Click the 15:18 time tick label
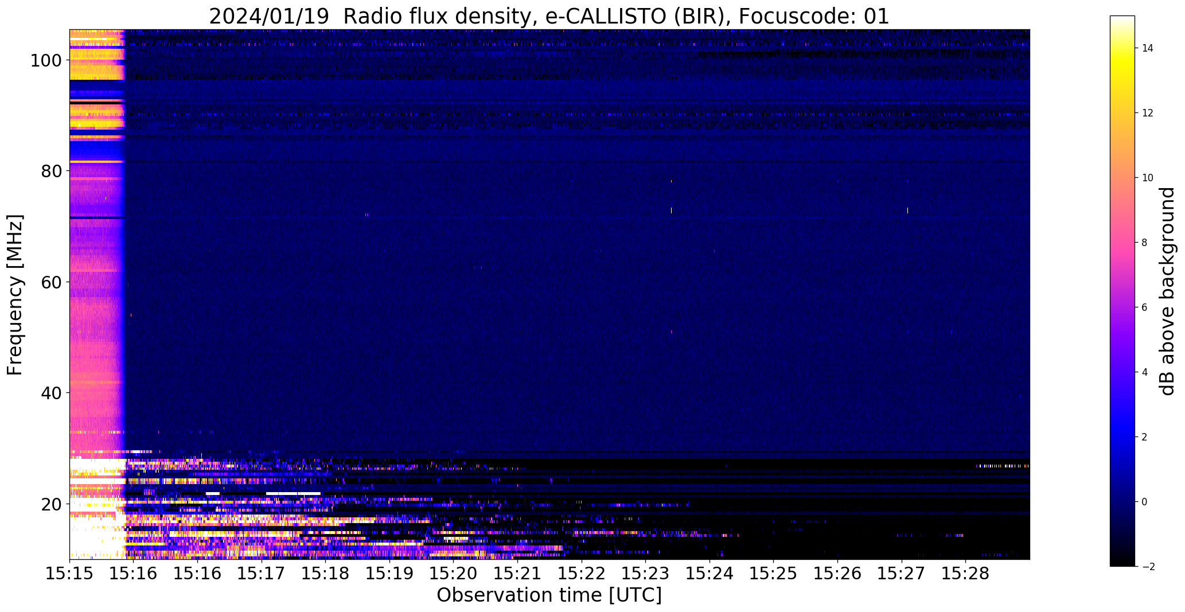 (x=325, y=574)
